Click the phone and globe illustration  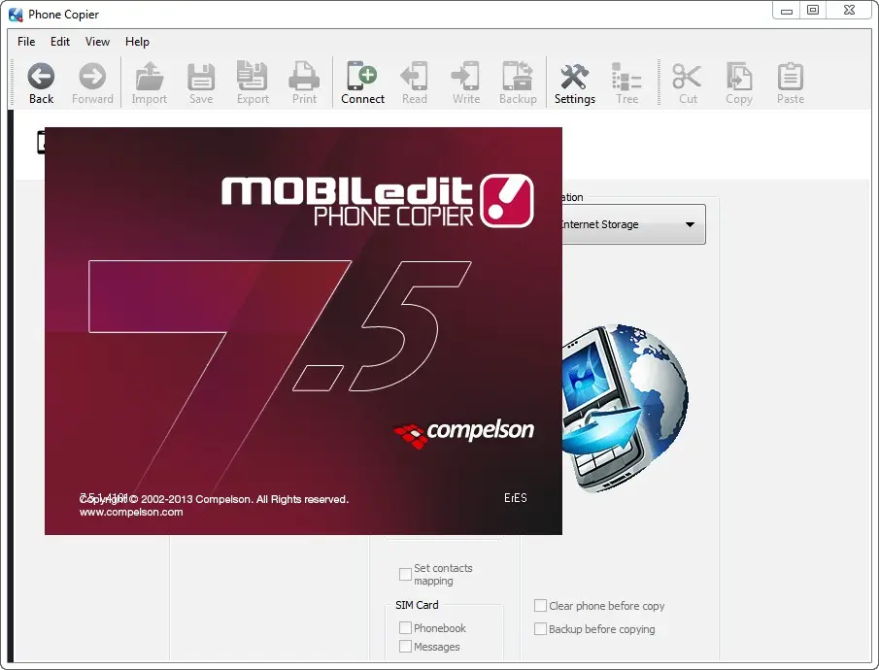point(625,408)
